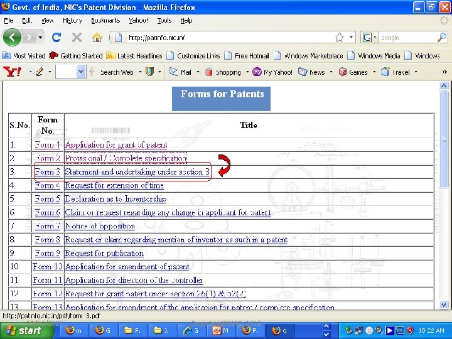Click the Search Web button
Viewport: 452px width, 339px height.
coord(117,72)
